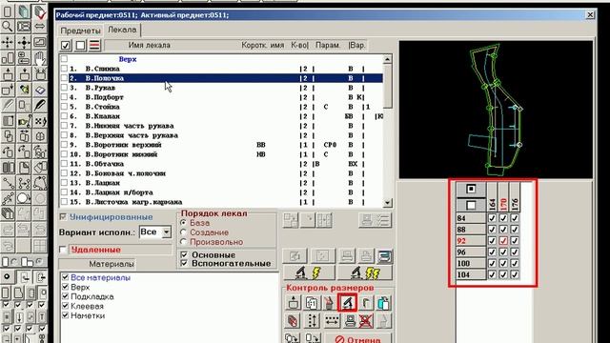The height and width of the screenshot is (343, 610).
Task: Select the dark feather pen tool
Action: pos(40,106)
